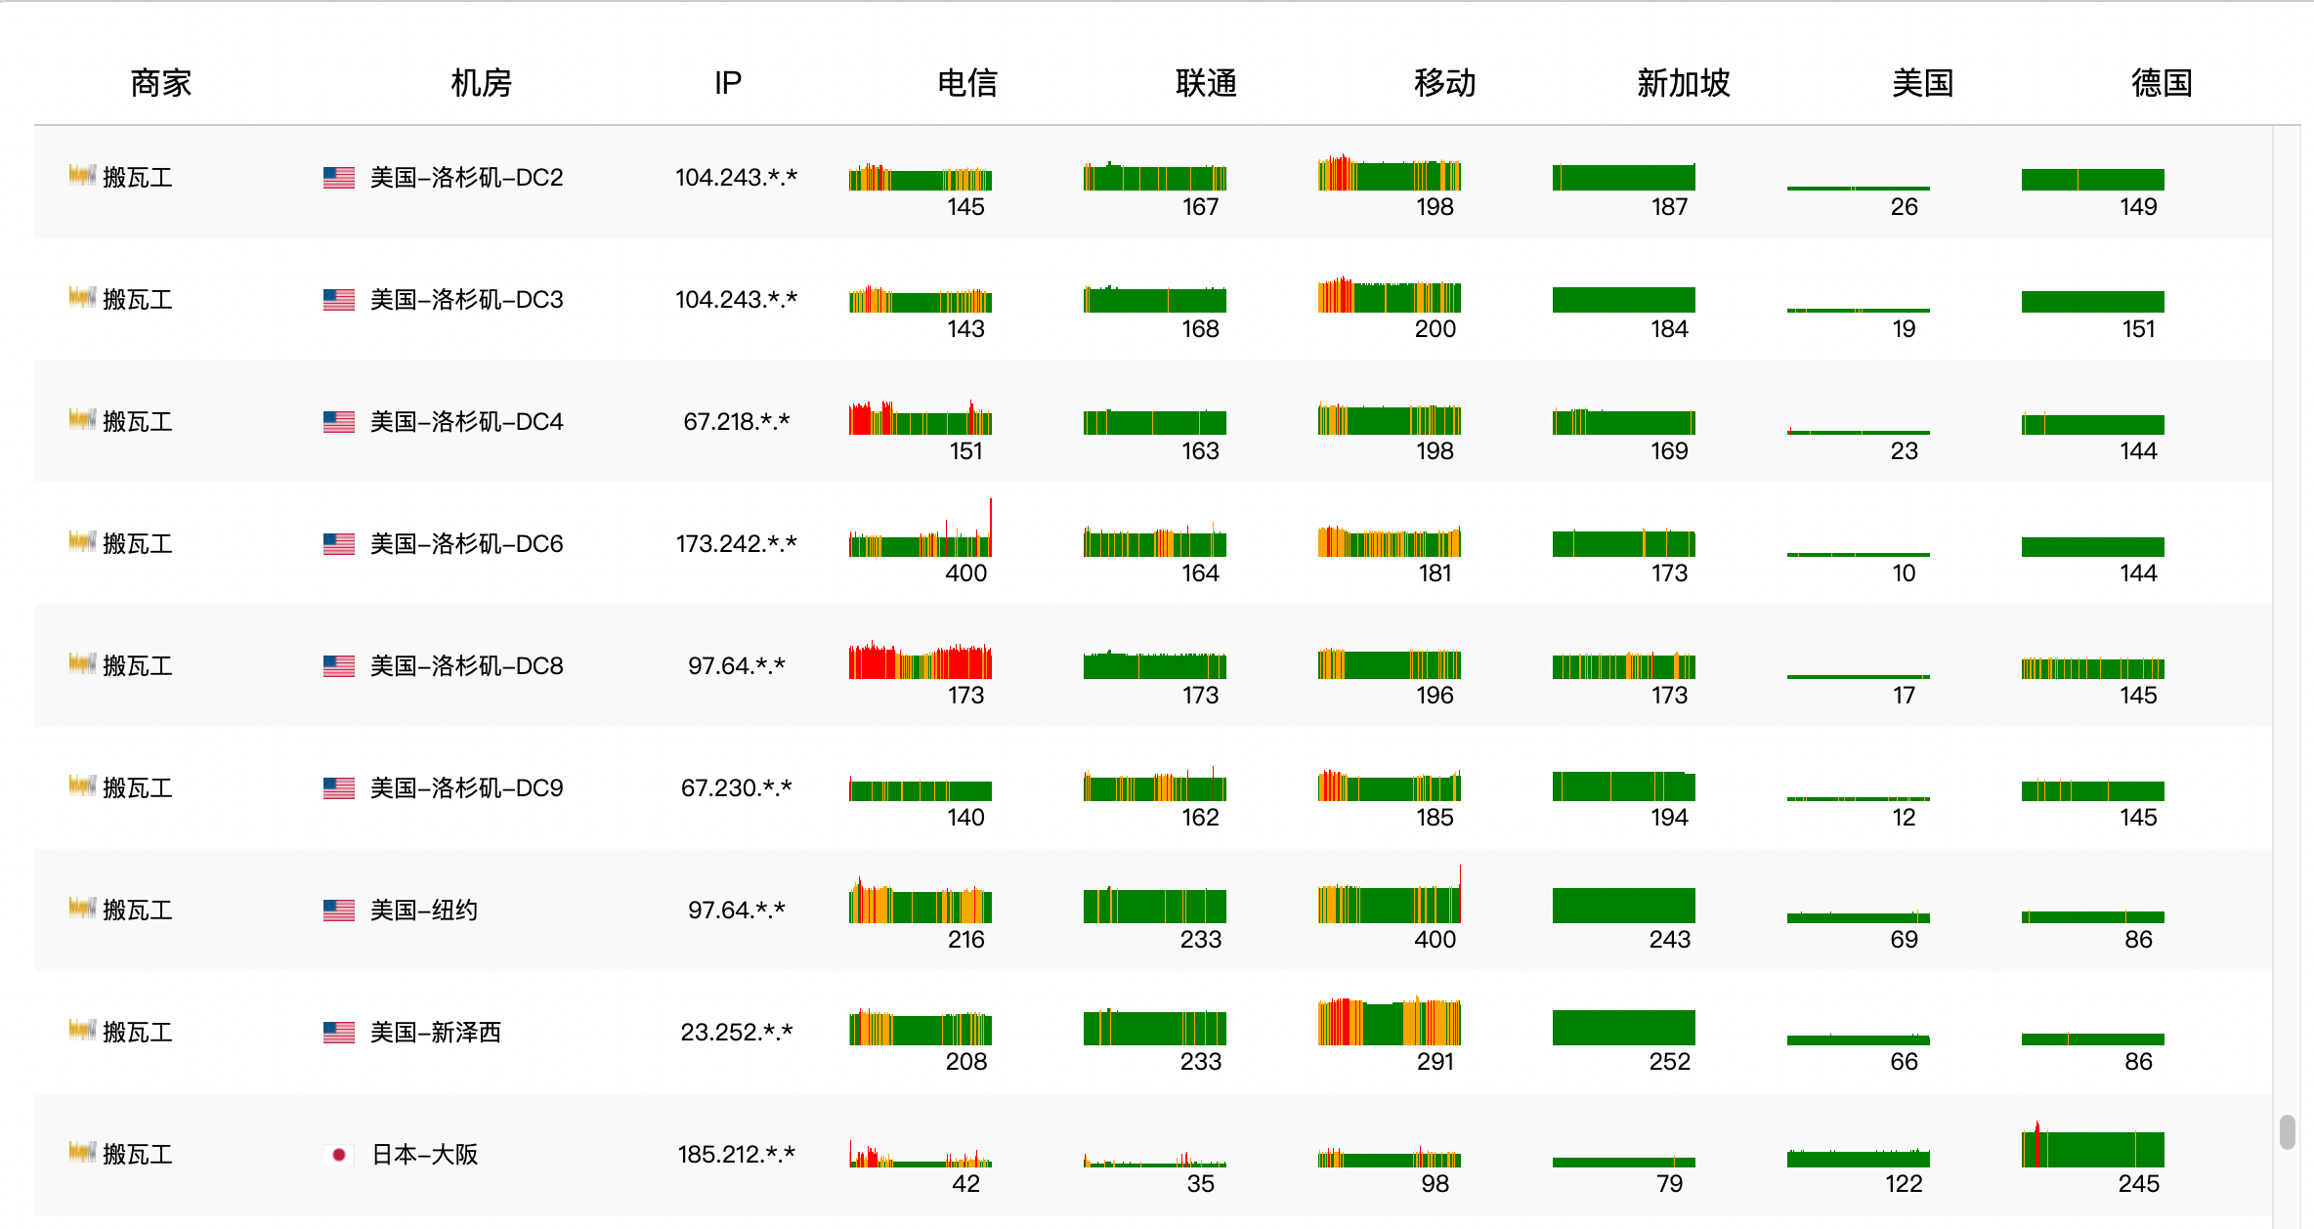Open the 美国-新泽西 datacenter link
2314x1229 pixels.
click(x=436, y=1033)
